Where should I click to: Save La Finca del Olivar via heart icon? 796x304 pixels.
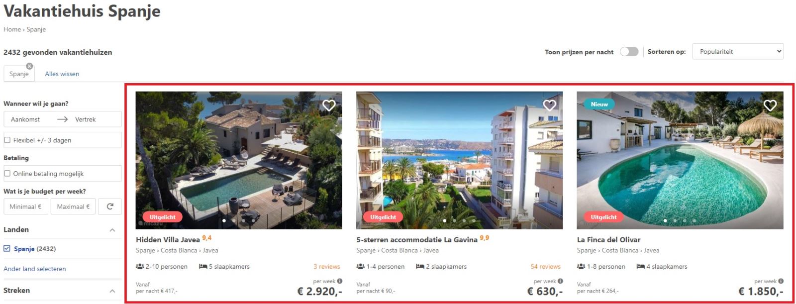point(770,105)
